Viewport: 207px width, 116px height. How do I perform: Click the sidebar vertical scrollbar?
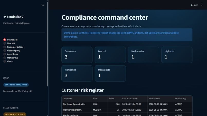48,44
